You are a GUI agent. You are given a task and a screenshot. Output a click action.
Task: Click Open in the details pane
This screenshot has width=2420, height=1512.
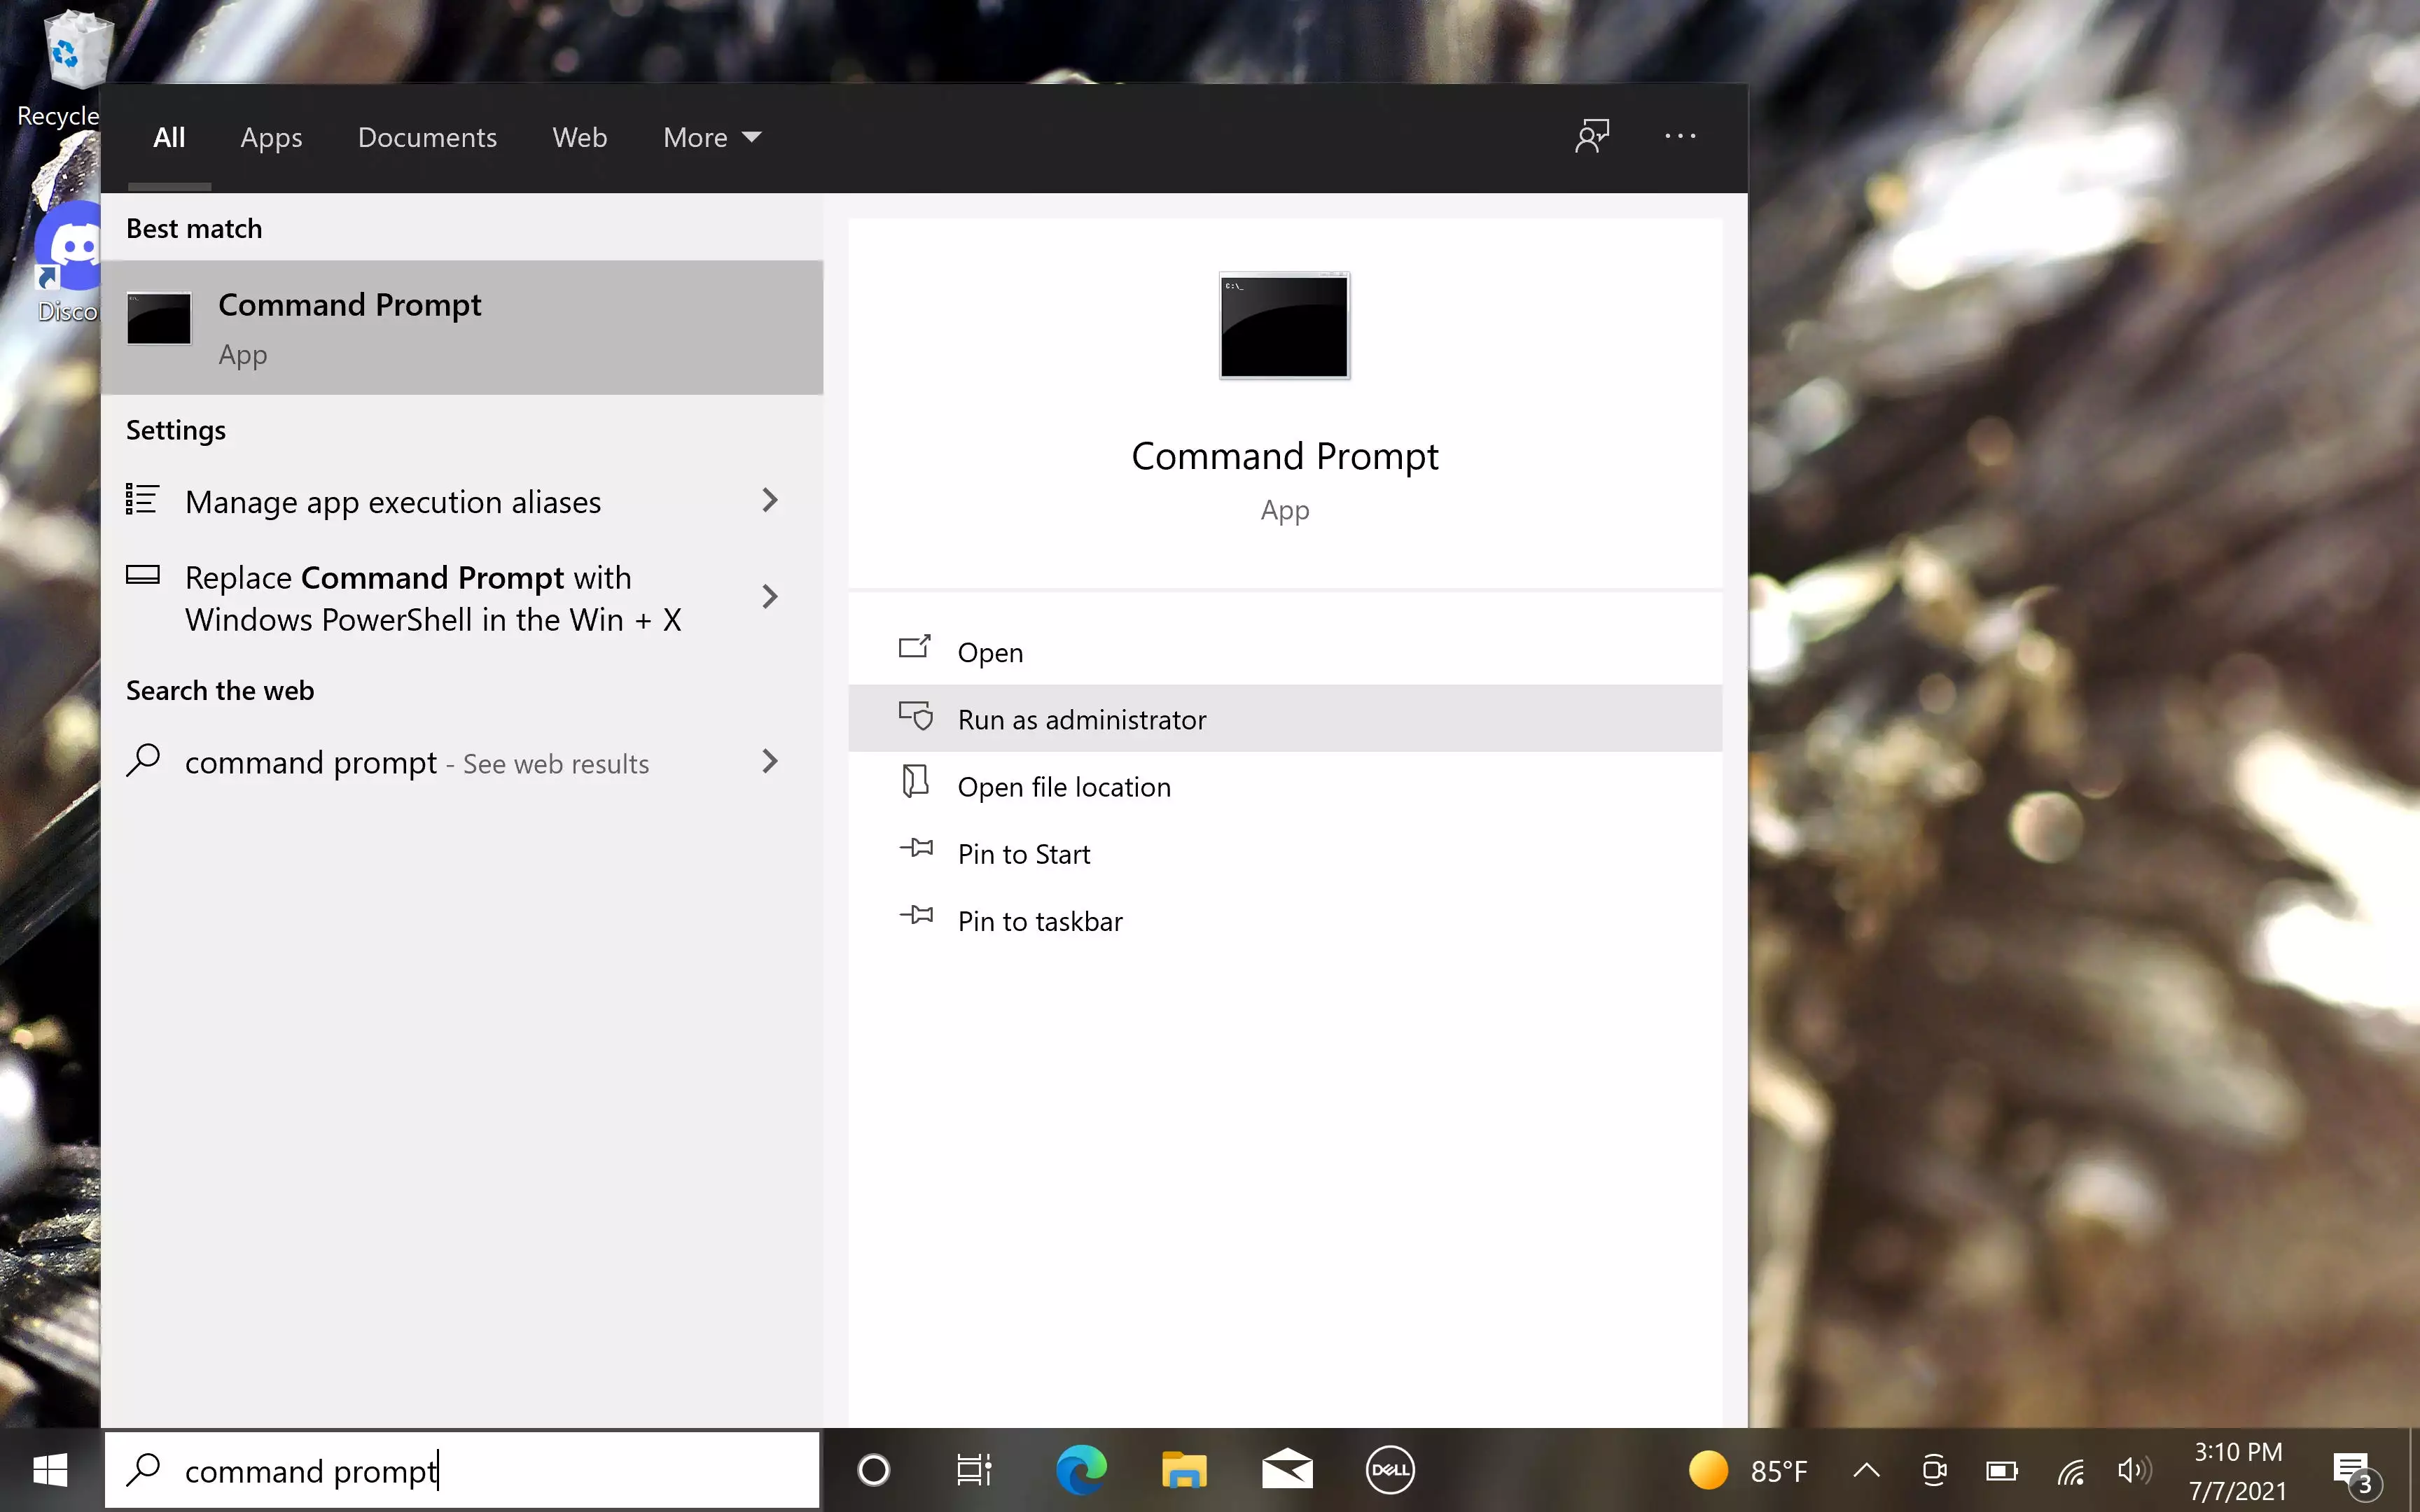[x=1285, y=651]
